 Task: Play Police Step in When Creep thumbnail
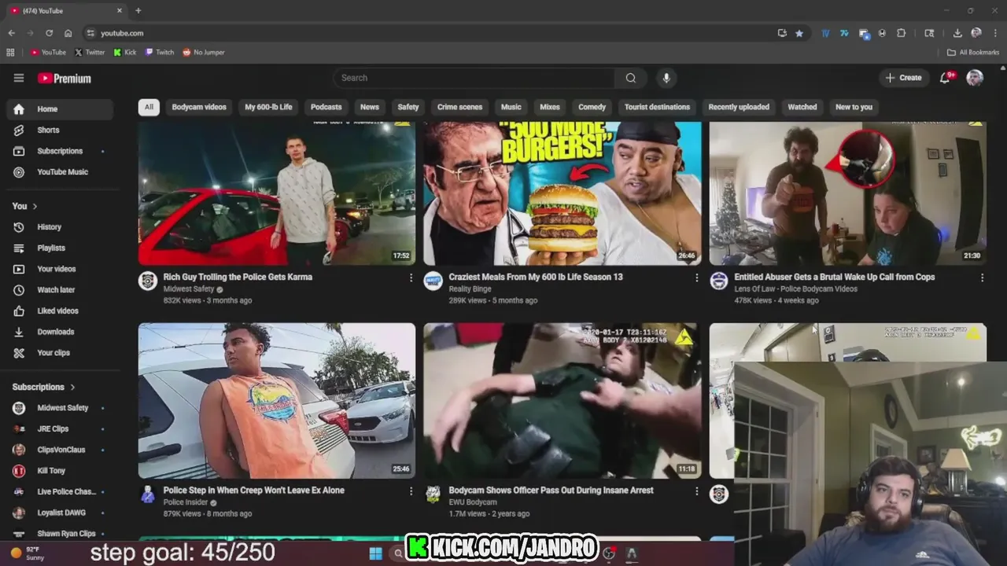coord(277,401)
